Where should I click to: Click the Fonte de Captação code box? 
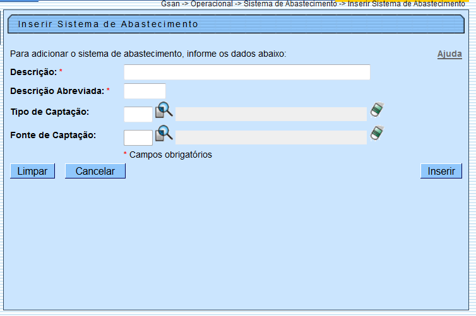tap(138, 138)
